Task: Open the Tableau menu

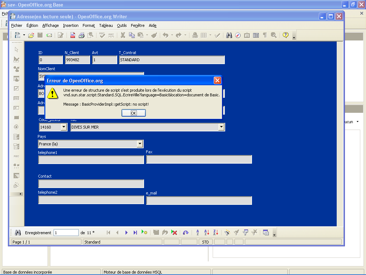Action: 106,25
